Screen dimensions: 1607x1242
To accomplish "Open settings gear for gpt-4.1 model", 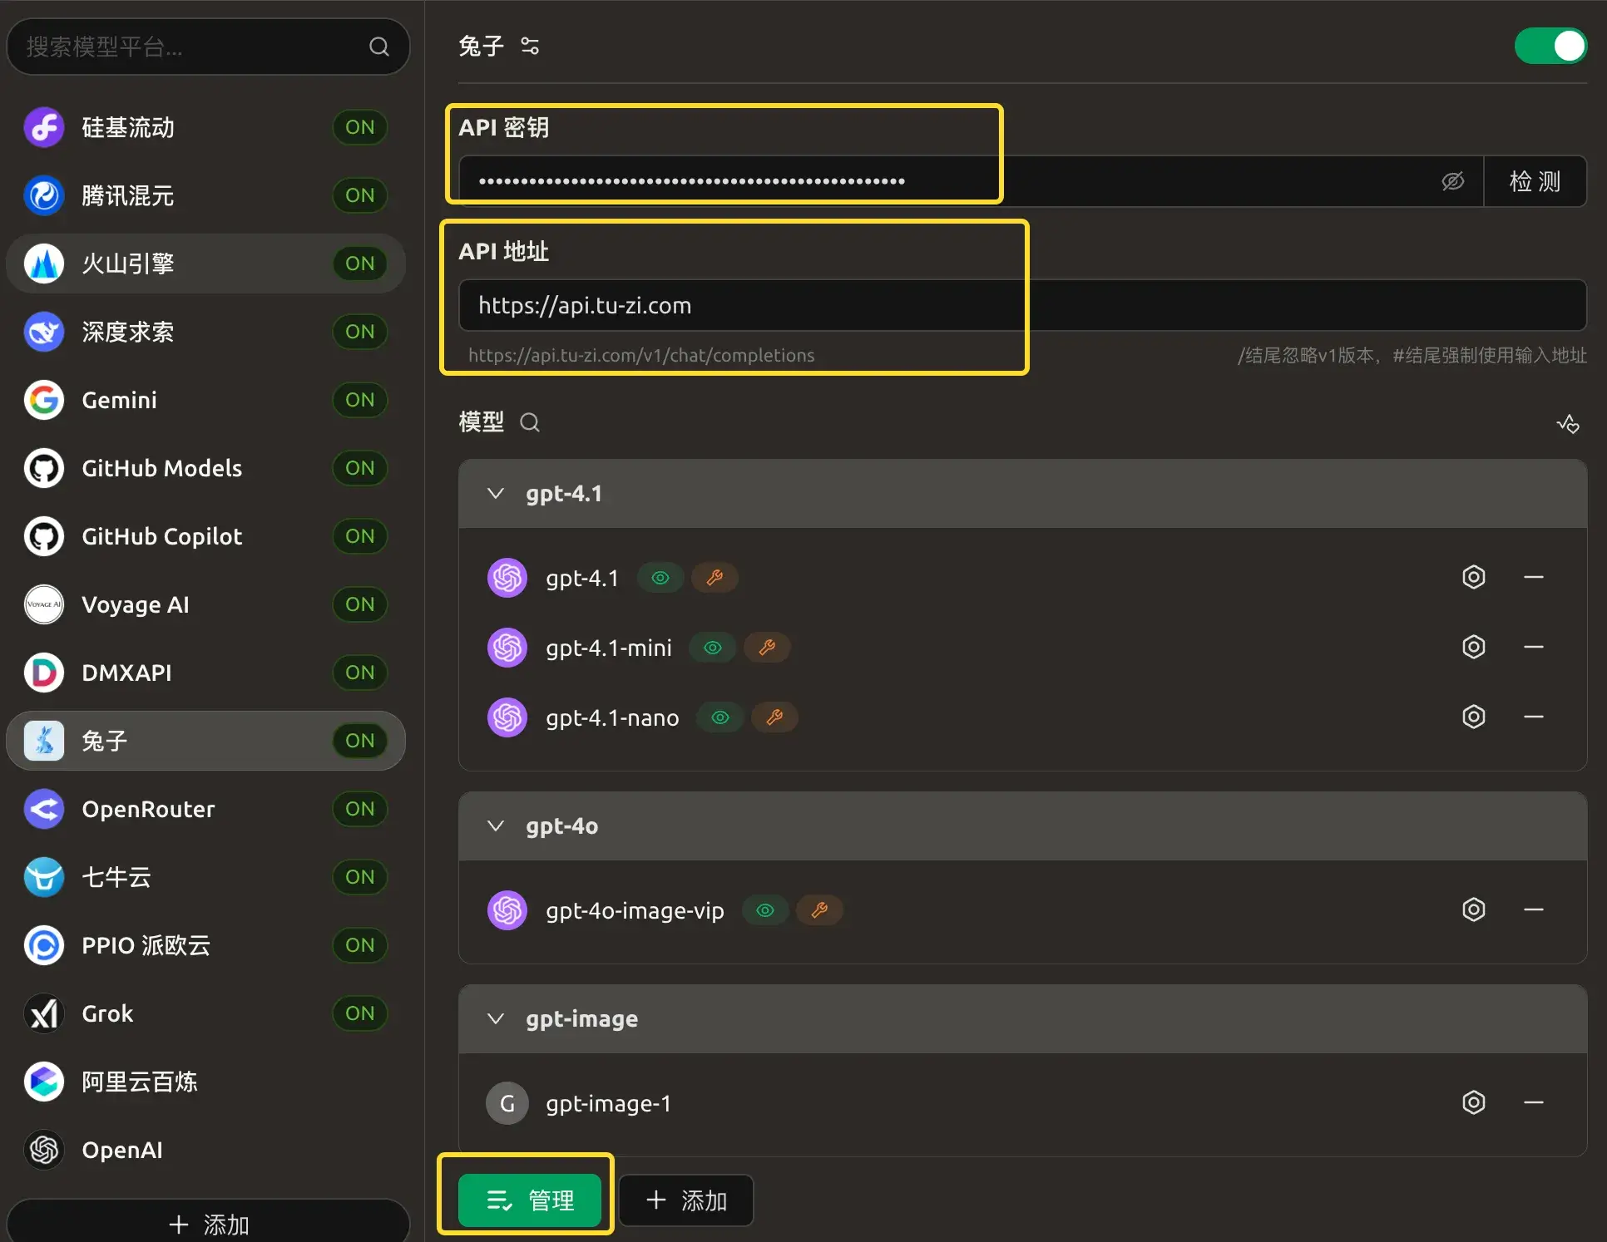I will coord(1473,577).
